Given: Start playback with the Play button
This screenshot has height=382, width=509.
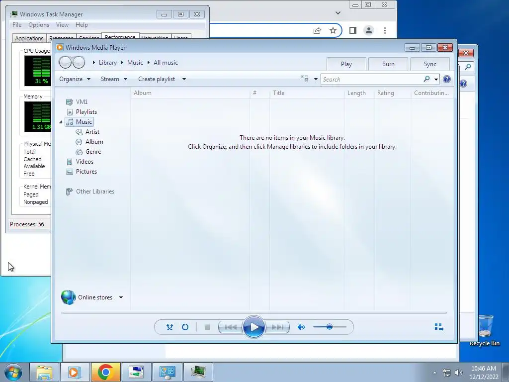Looking at the screenshot, I should point(254,327).
